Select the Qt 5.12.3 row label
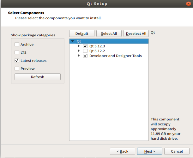The width and height of the screenshot is (193, 158). tap(97, 46)
